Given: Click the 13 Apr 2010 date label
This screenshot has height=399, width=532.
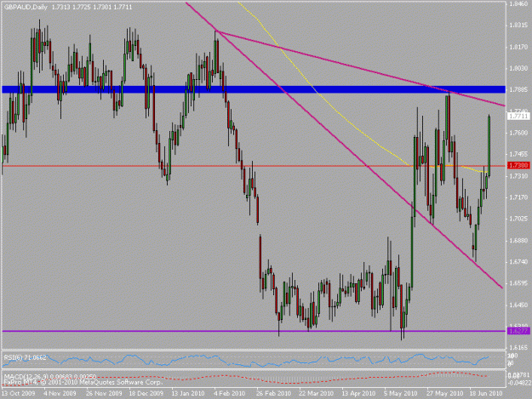Looking at the screenshot, I should (358, 394).
